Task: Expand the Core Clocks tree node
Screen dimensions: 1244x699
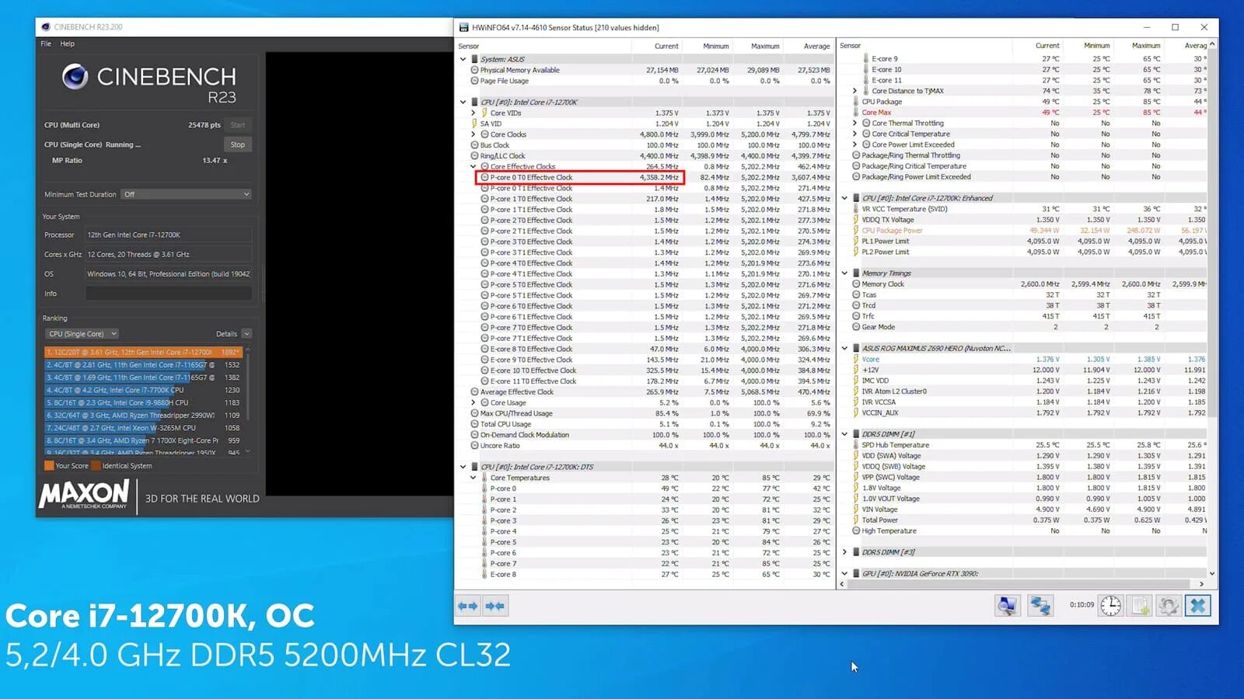Action: [473, 134]
